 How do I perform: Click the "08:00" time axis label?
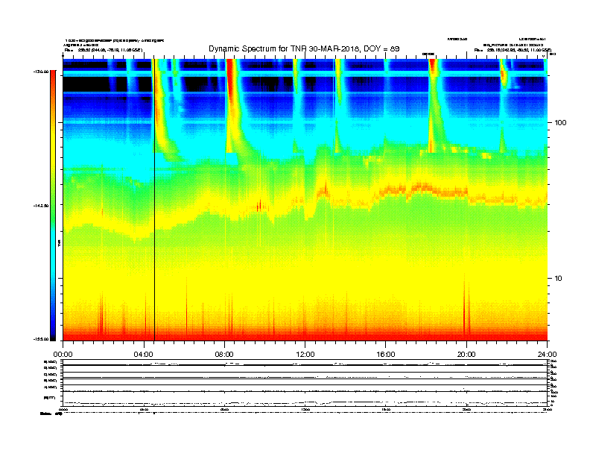[224, 355]
